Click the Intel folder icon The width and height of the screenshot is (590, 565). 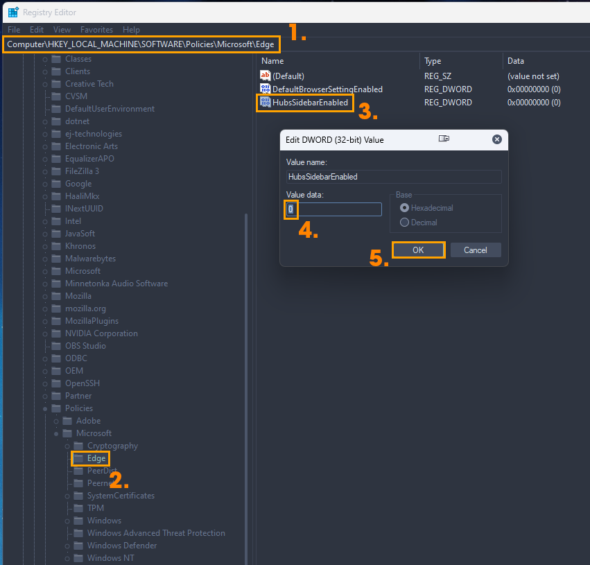[x=56, y=221]
